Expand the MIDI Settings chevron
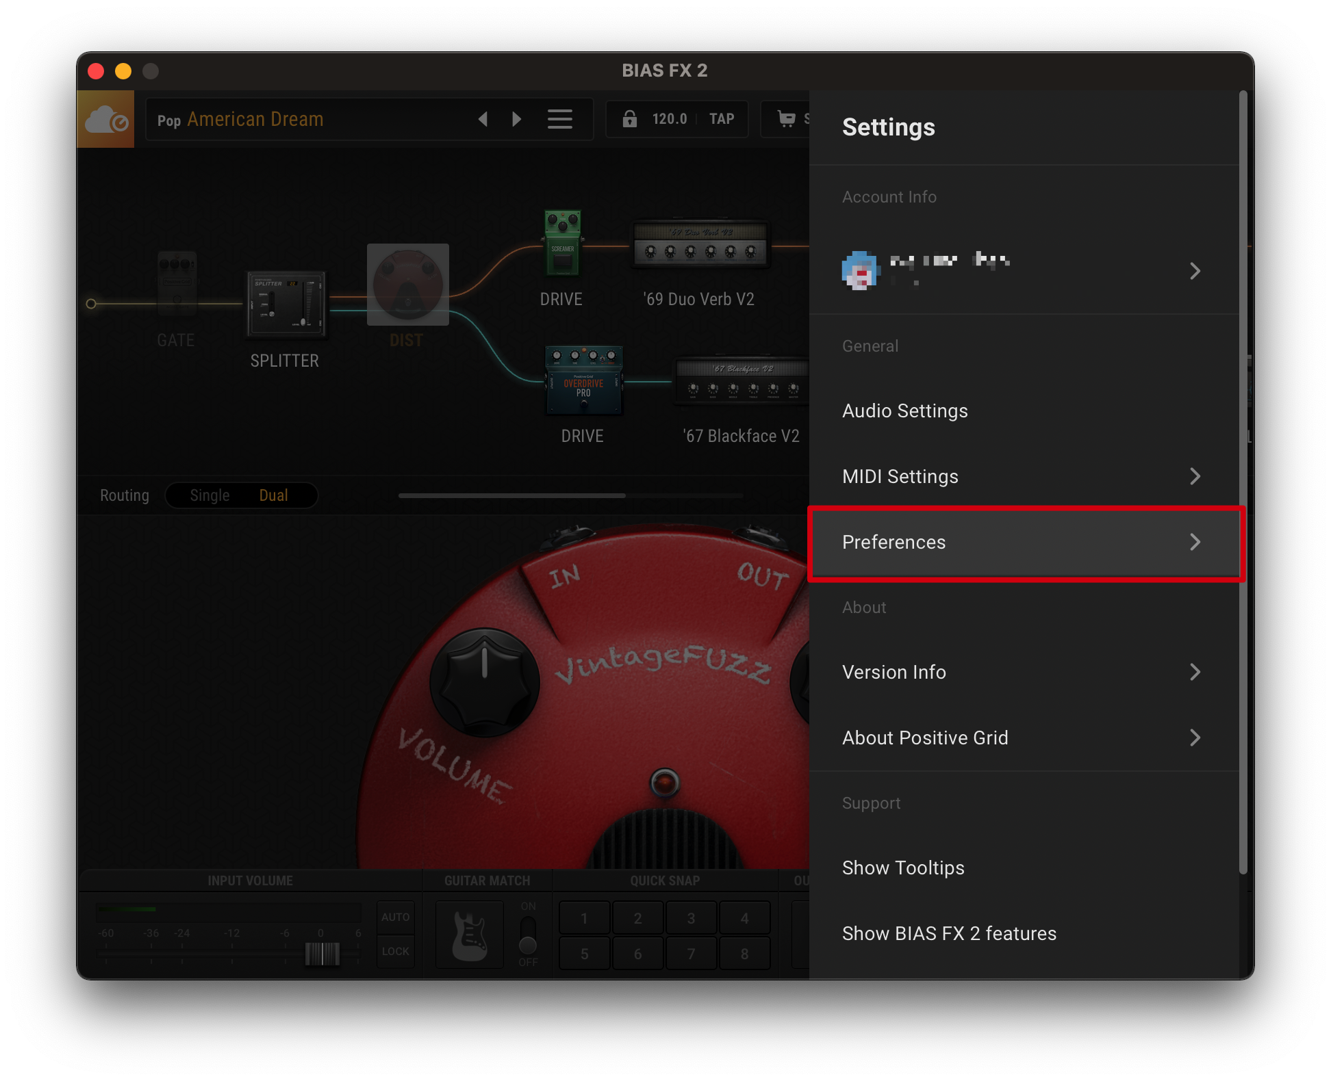 tap(1195, 476)
